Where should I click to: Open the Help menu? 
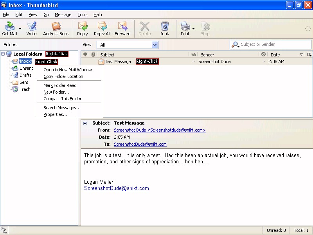tap(97, 14)
